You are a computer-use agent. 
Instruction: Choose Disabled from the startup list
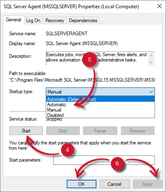[100, 115]
